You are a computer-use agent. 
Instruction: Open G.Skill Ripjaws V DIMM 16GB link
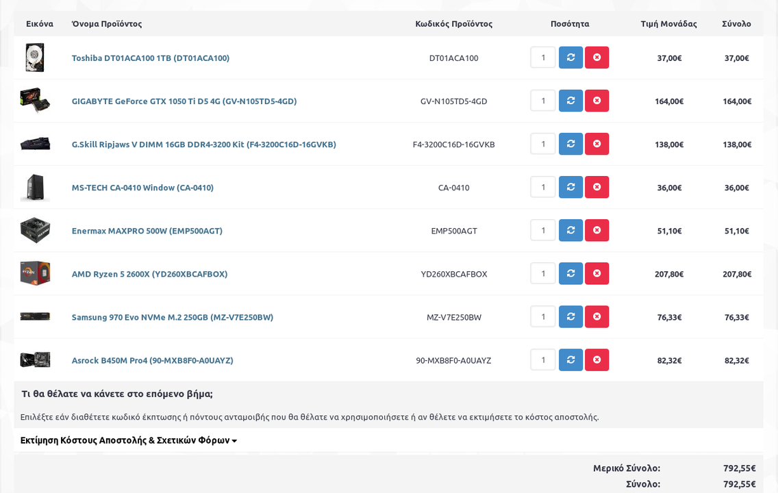coord(204,144)
